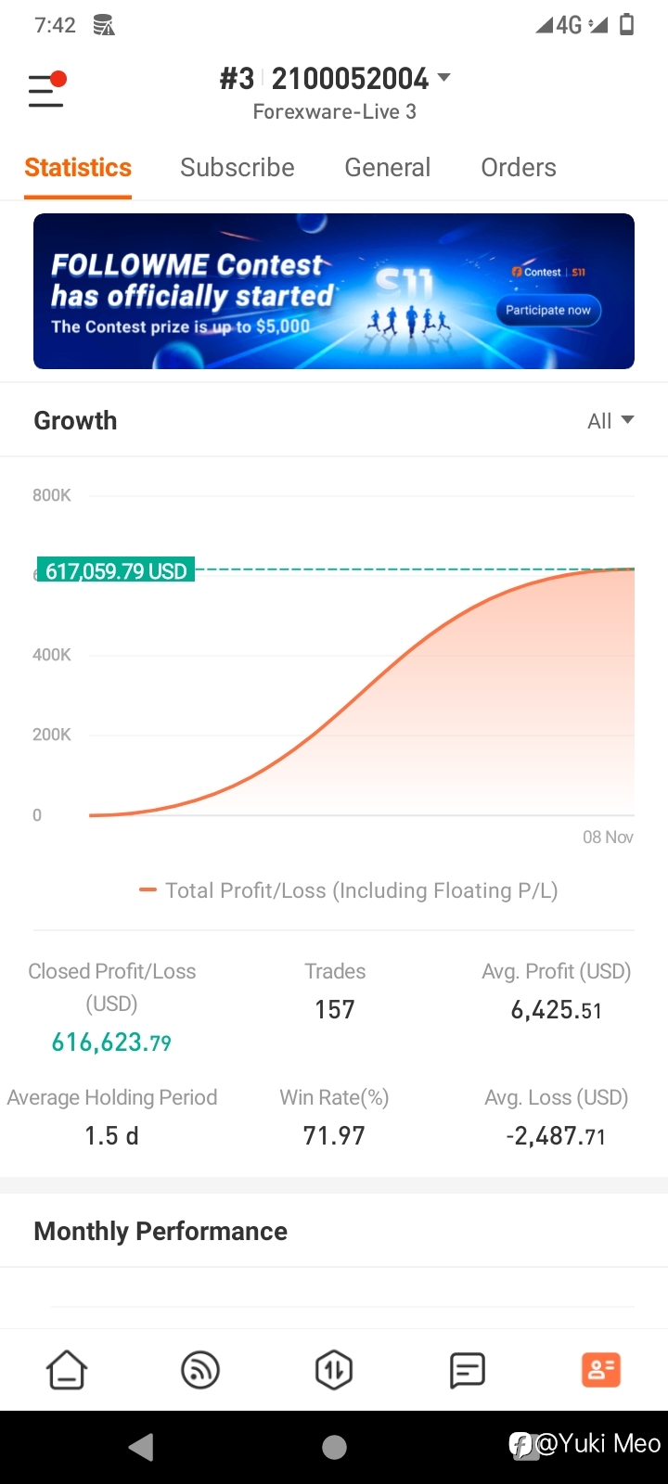This screenshot has width=668, height=1484.
Task: Open the Growth period 'All' dropdown
Action: 610,421
